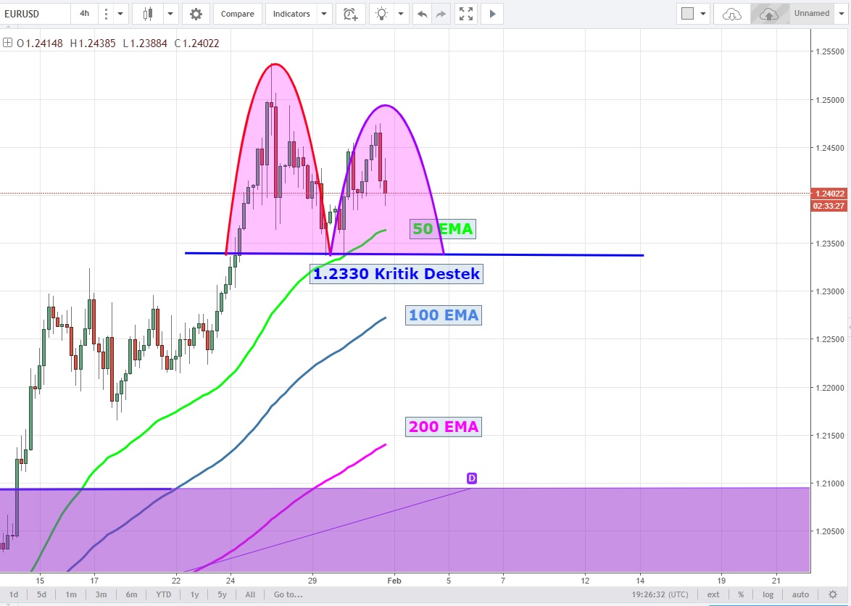The image size is (851, 606).
Task: Click the Compare button
Action: 237,14
